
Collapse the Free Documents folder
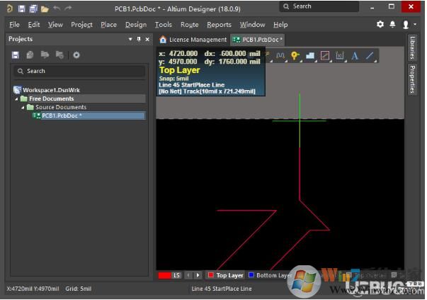pos(16,99)
